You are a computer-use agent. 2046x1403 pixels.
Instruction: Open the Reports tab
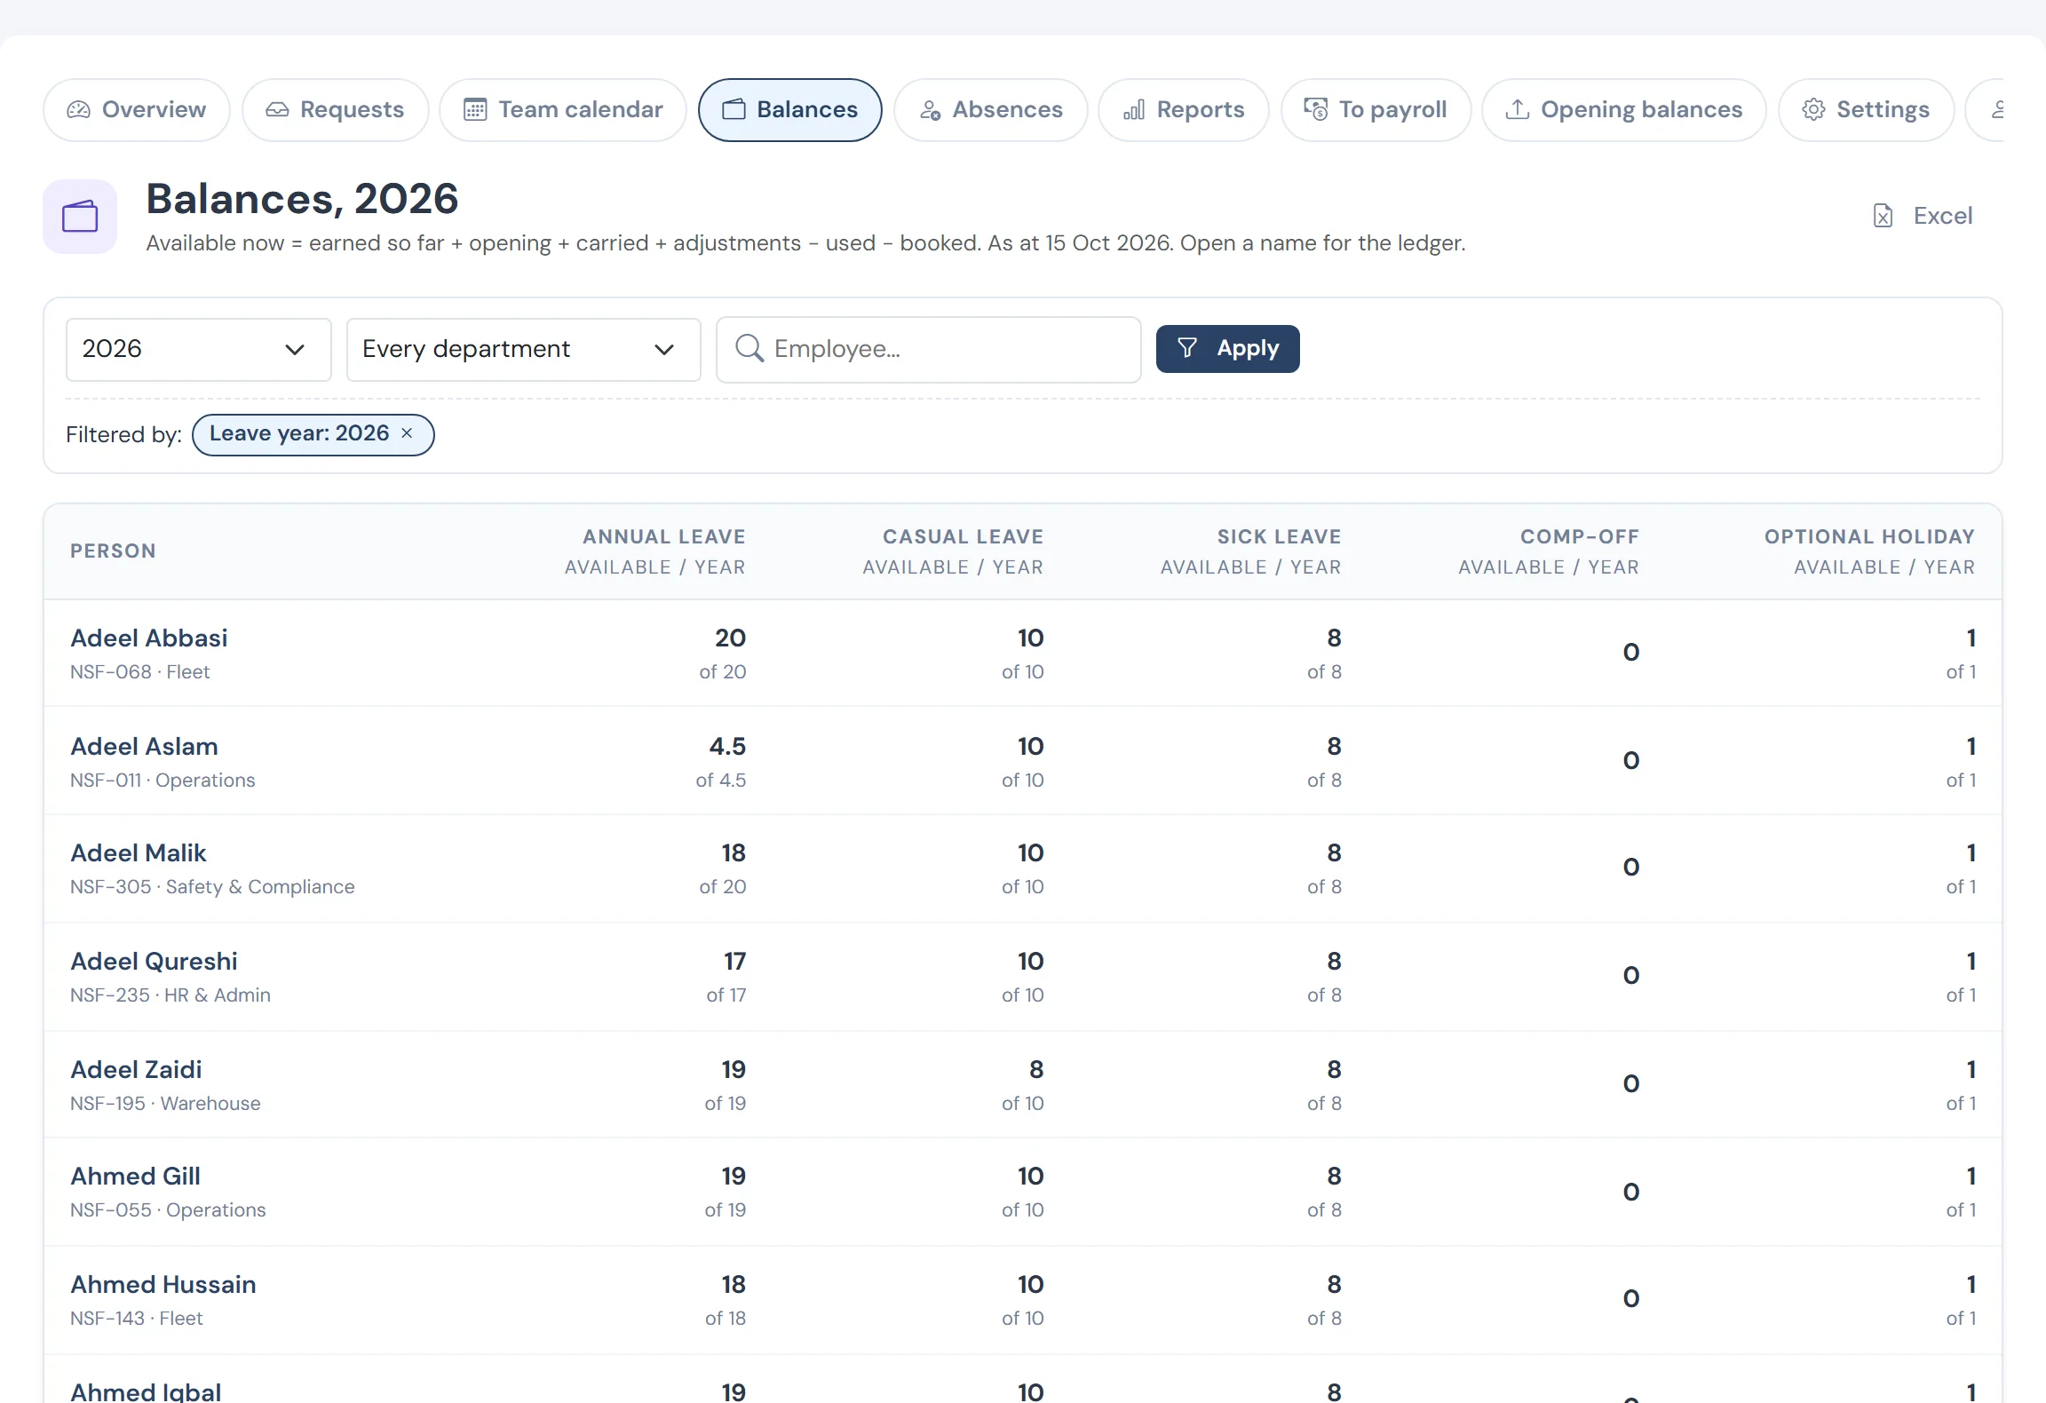[1183, 110]
